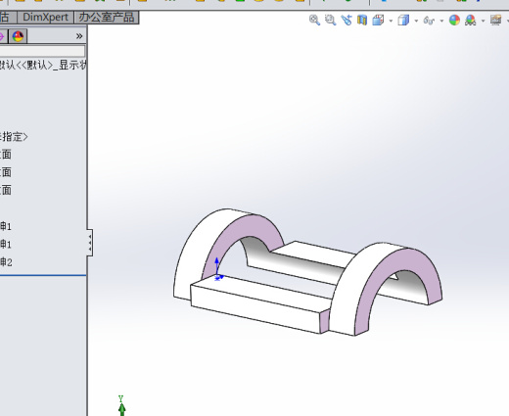Open the Apply Scene dropdown arrow
This screenshot has height=416, width=509.
click(x=483, y=21)
